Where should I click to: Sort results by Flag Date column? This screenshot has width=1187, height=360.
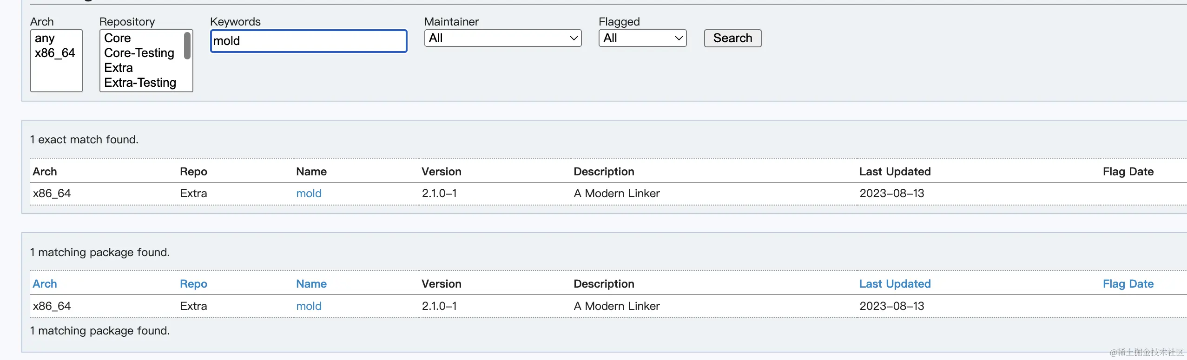tap(1128, 284)
